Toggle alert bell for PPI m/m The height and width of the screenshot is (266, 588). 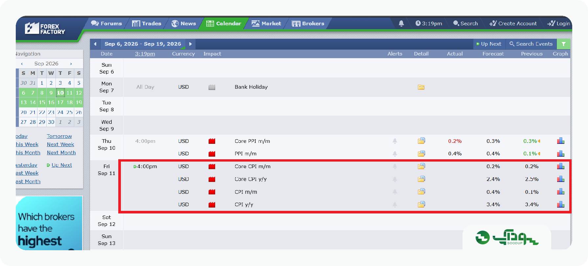point(395,154)
